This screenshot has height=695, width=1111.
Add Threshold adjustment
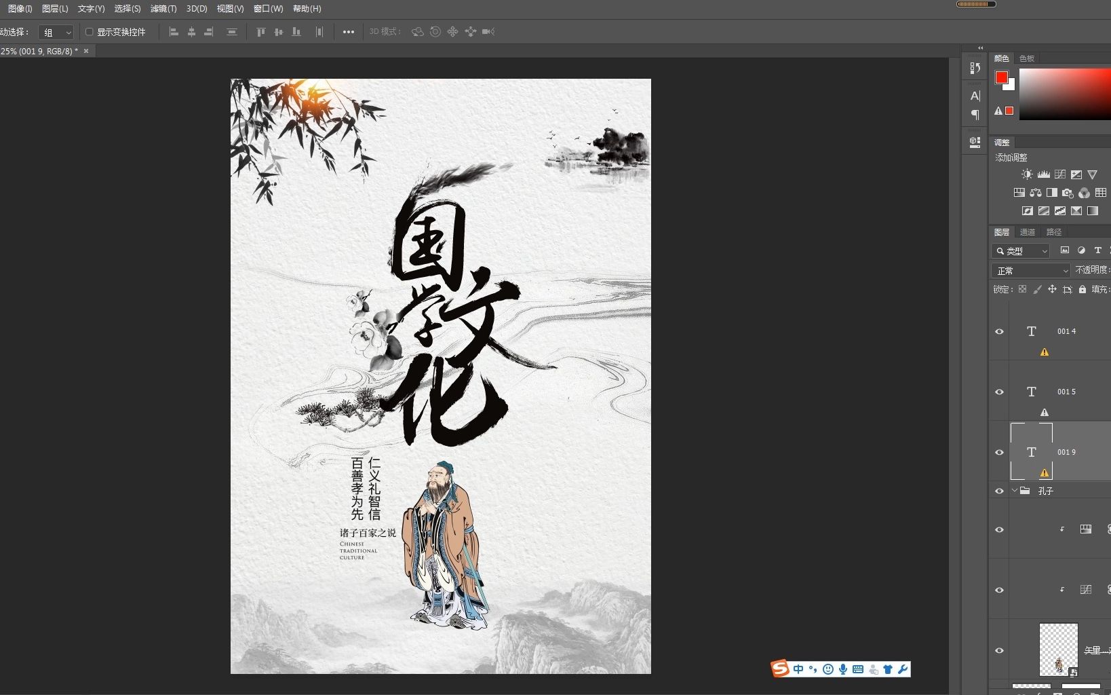coord(1060,211)
